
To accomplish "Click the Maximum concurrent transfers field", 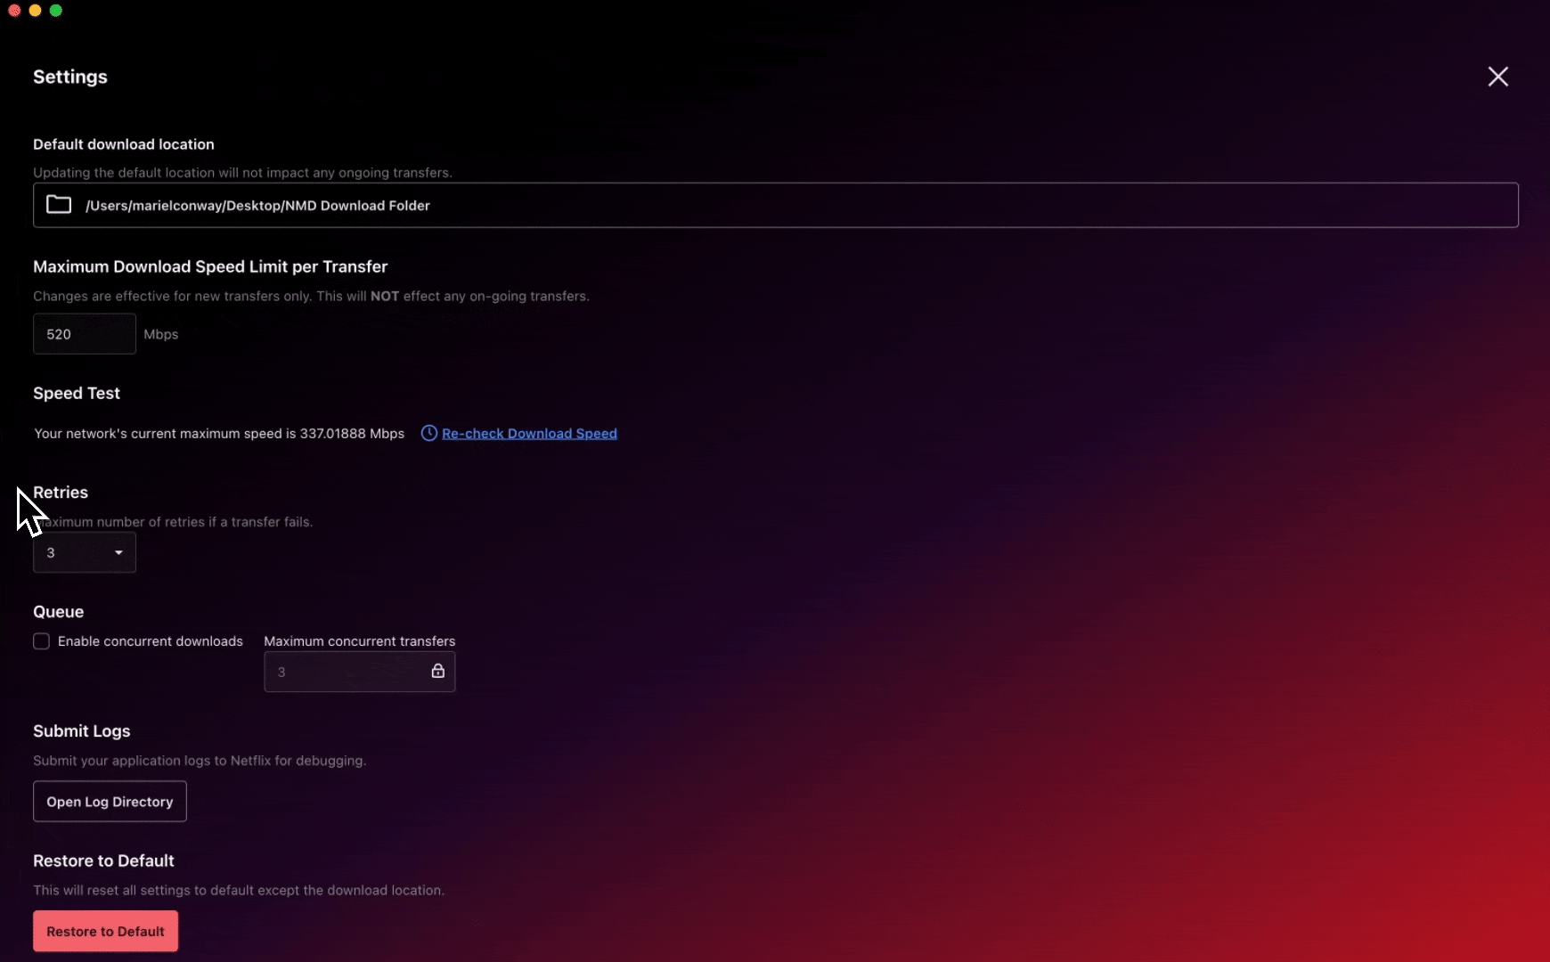I will click(x=360, y=672).
